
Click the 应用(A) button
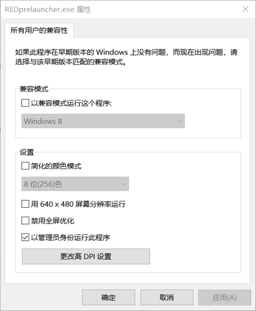coord(224,297)
